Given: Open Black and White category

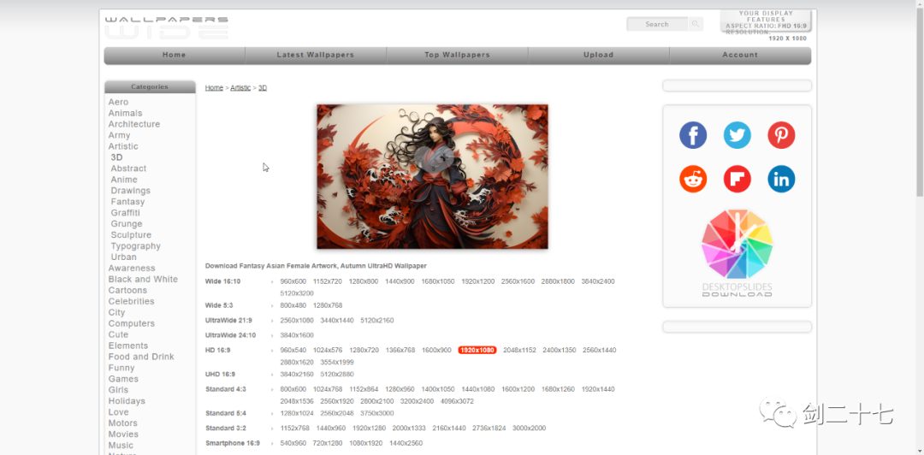Looking at the screenshot, I should click(x=143, y=280).
